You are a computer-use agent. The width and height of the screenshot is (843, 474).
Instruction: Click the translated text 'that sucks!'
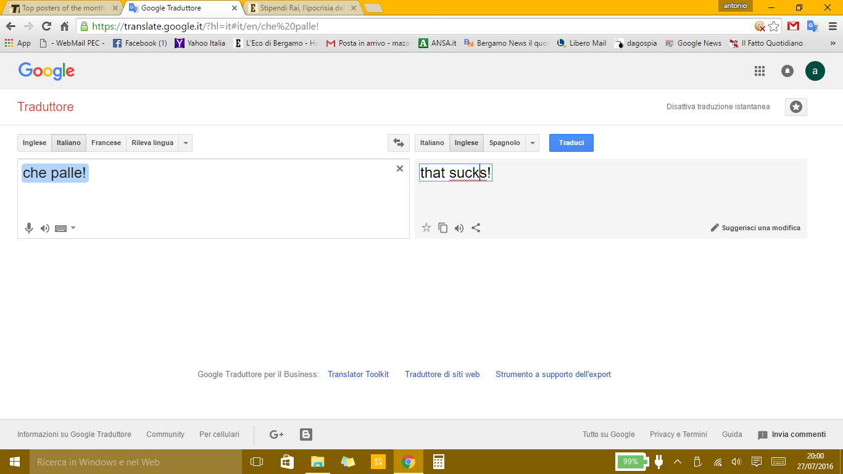pos(455,173)
